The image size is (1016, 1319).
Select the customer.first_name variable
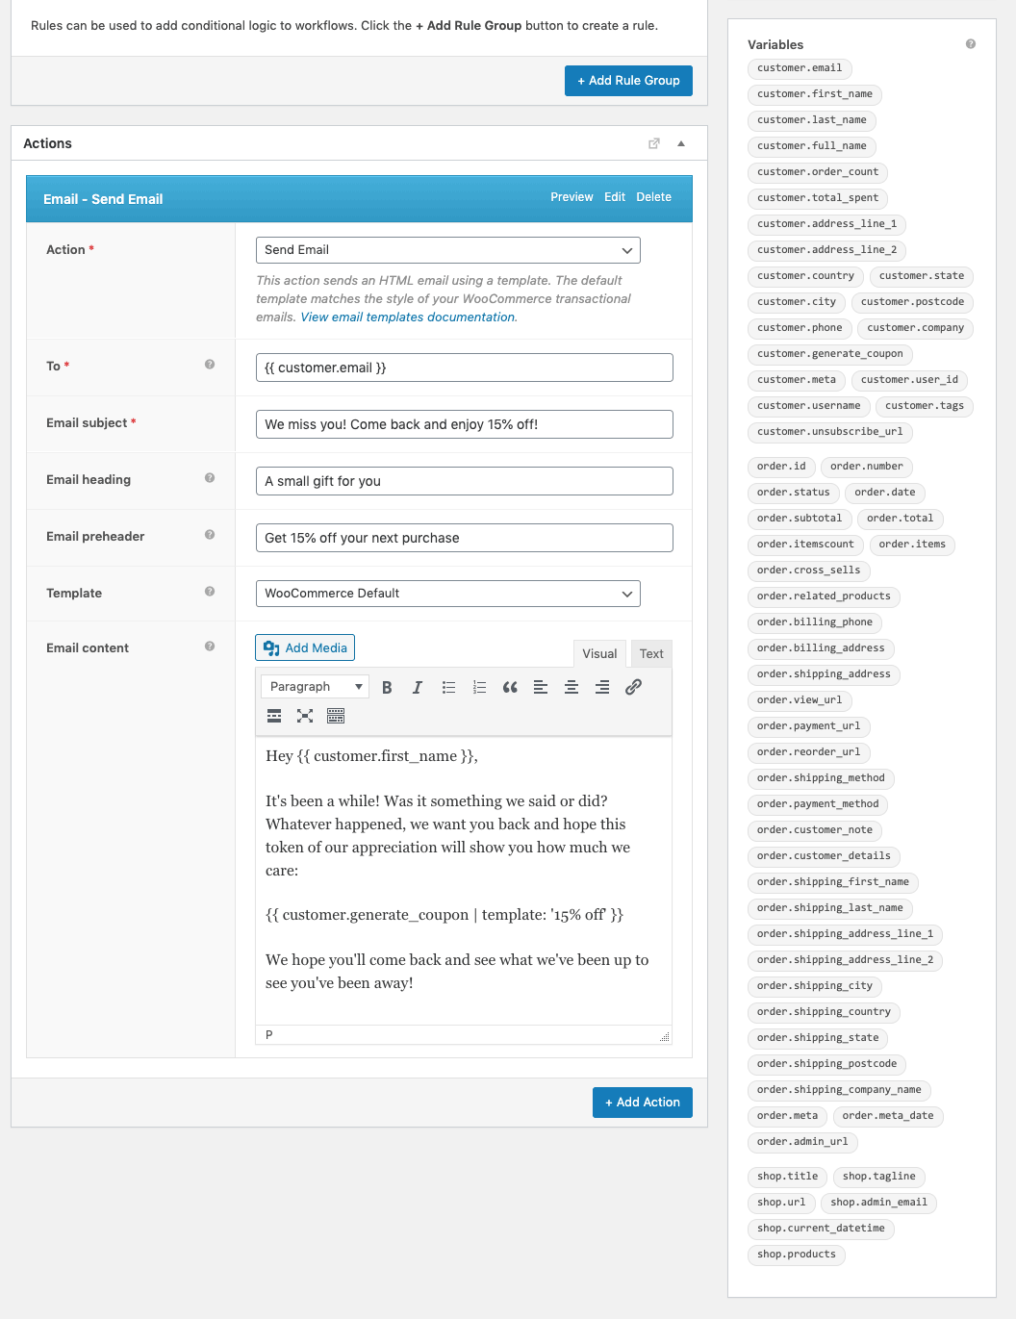tap(815, 94)
